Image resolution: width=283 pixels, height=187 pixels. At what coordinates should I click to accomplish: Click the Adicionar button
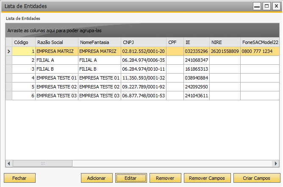(97, 178)
